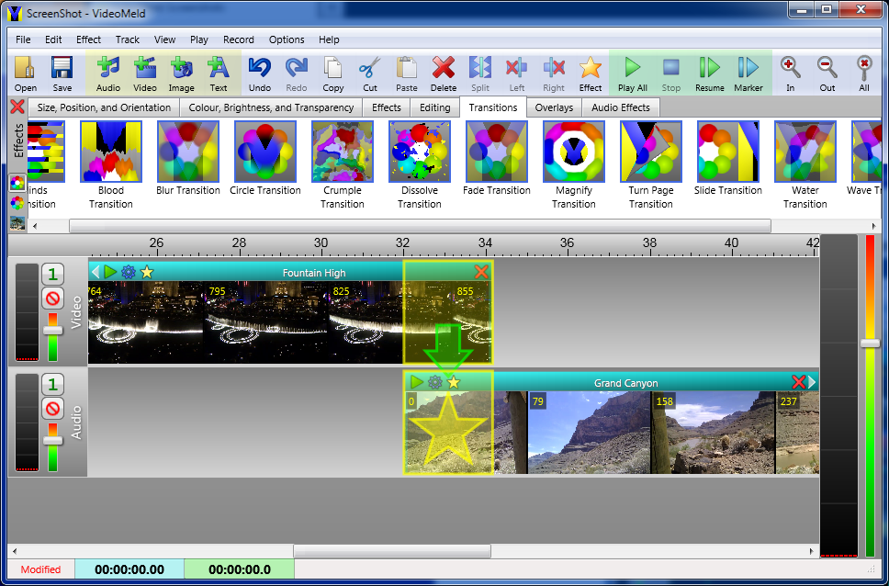Switch to the Editing tab
Screen dimensions: 889x586
(x=435, y=107)
